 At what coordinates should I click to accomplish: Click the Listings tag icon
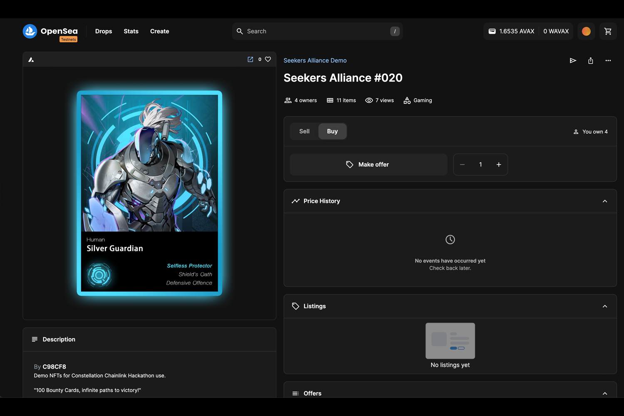click(296, 306)
